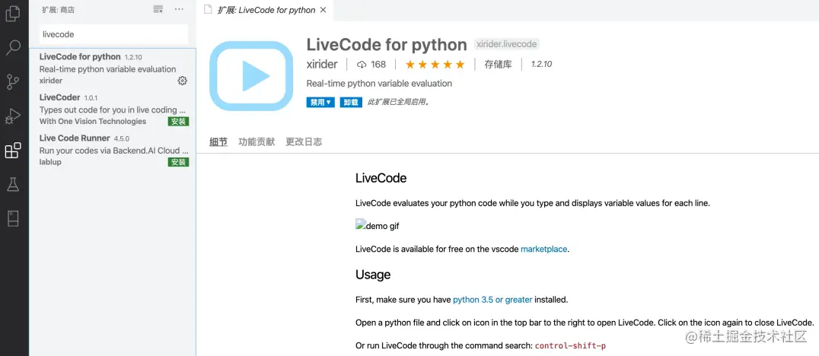This screenshot has height=356, width=819.
Task: Open the bottom activity bar panel icon
Action: coord(12,219)
